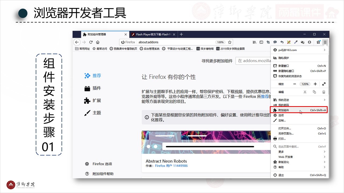Open the 最常访问 bookmark
The height and width of the screenshot is (193, 344).
coord(100,49)
